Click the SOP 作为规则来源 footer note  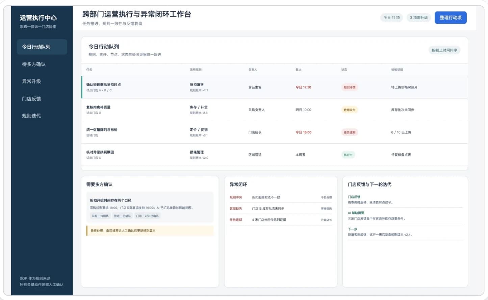click(35, 278)
